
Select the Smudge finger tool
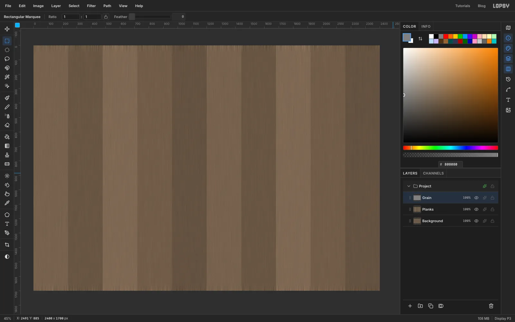point(7,194)
